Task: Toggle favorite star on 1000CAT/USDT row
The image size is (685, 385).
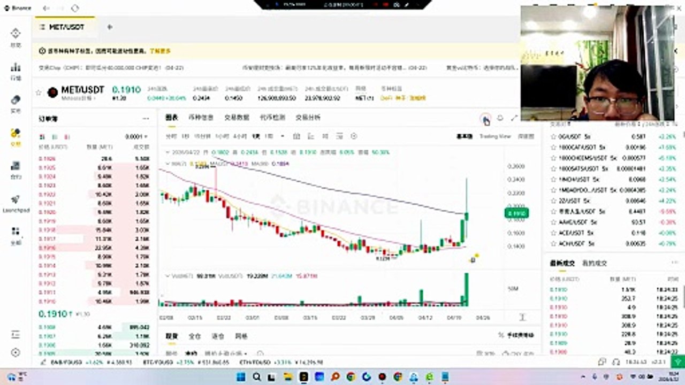Action: pyautogui.click(x=553, y=147)
